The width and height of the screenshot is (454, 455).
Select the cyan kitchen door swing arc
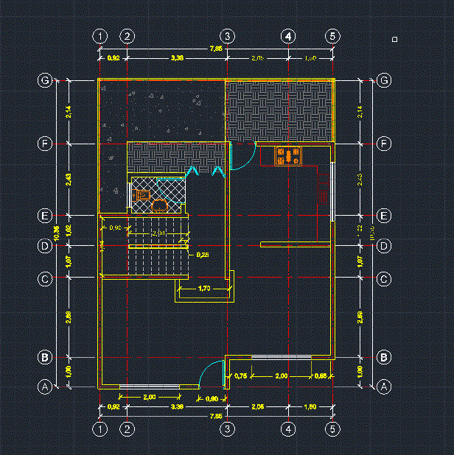click(242, 156)
